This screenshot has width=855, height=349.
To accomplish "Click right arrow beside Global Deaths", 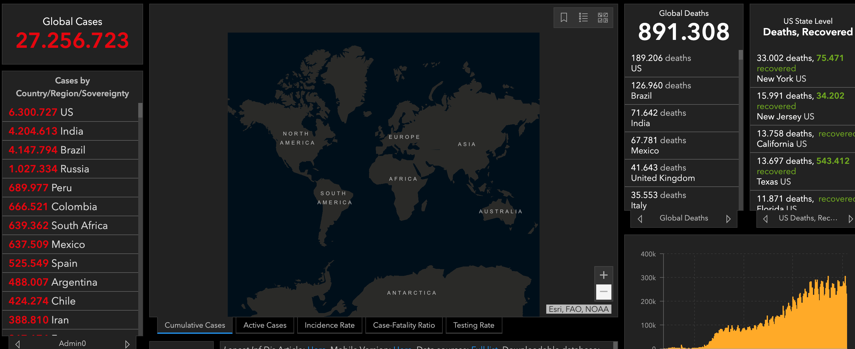I will click(x=728, y=219).
